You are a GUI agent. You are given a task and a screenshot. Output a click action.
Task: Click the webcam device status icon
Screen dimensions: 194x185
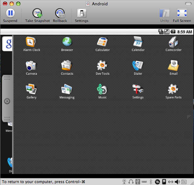click(124, 182)
